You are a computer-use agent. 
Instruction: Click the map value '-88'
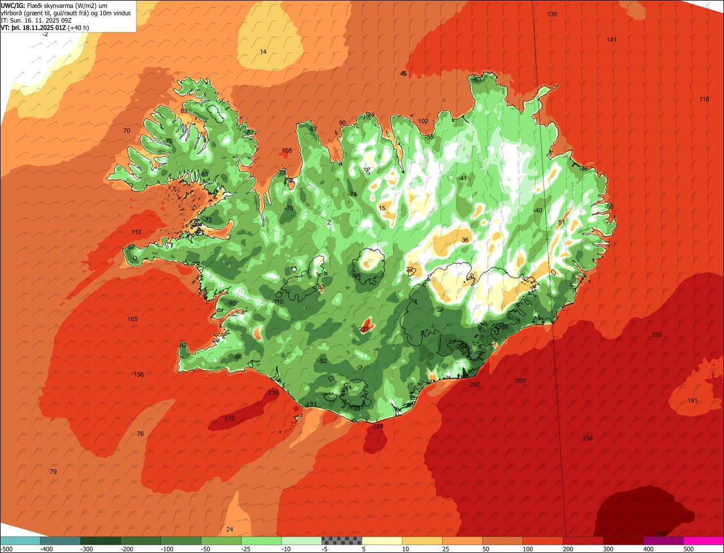(238, 357)
